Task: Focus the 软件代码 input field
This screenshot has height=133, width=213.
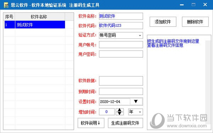Action: click(x=121, y=26)
